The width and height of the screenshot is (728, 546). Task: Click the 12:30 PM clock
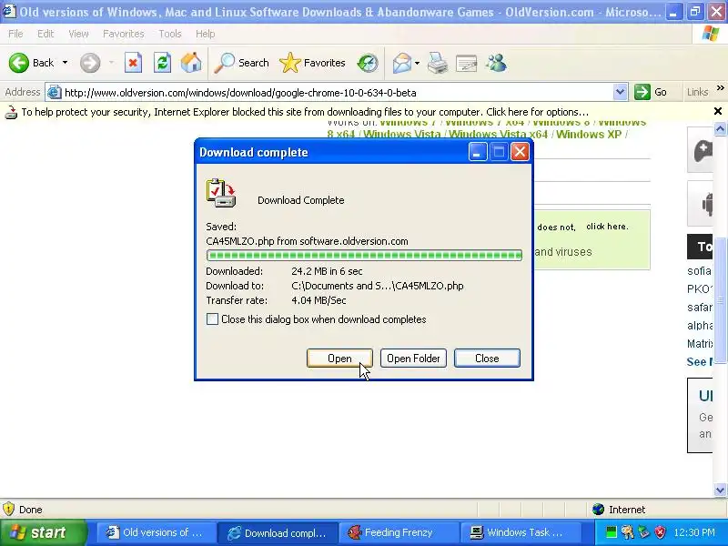694,532
